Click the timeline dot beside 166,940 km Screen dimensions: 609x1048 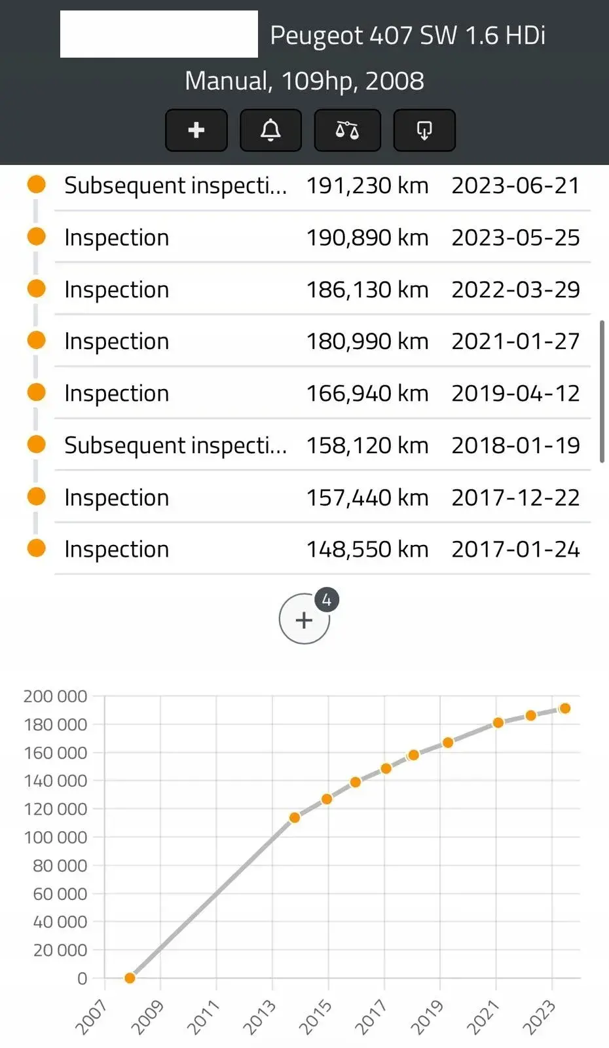click(x=37, y=392)
